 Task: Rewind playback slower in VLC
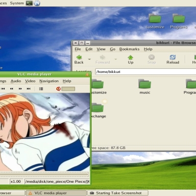point(11,89)
